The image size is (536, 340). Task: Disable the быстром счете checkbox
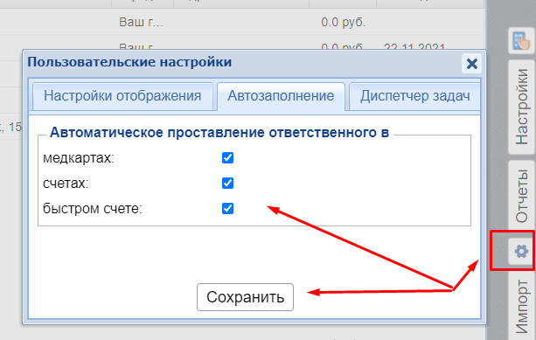coord(227,208)
